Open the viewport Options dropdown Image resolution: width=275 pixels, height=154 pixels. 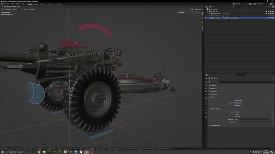tap(198, 9)
